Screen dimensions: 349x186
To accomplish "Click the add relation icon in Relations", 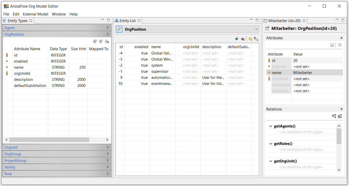I will (334, 116).
